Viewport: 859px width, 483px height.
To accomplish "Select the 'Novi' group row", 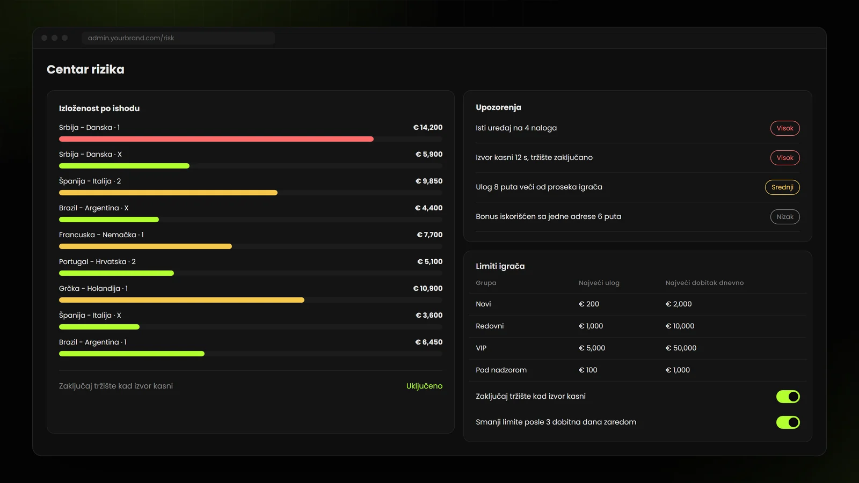I will pyautogui.click(x=637, y=304).
